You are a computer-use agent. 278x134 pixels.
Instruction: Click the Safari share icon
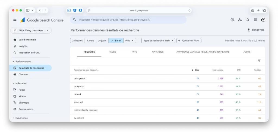point(252,10)
